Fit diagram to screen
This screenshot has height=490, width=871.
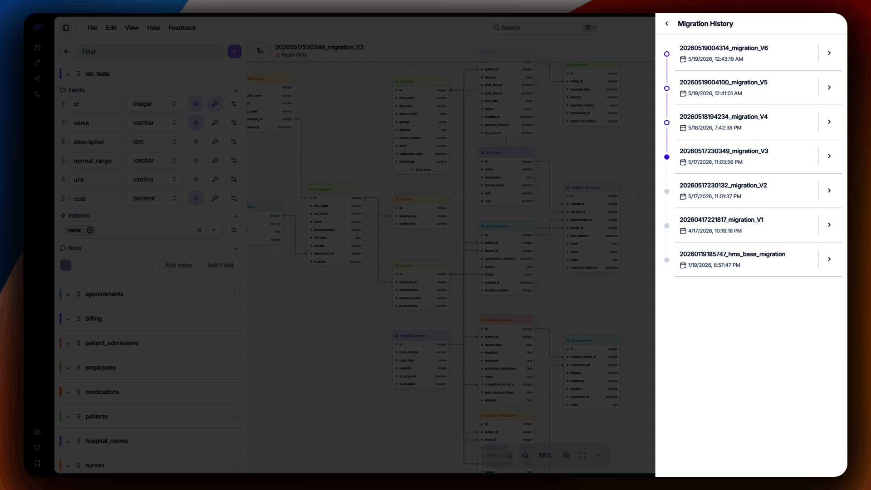[x=582, y=456]
